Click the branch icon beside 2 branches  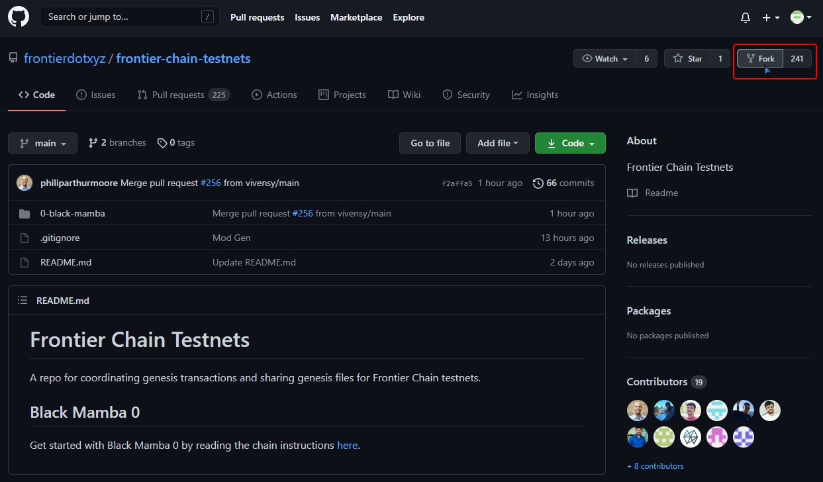93,142
